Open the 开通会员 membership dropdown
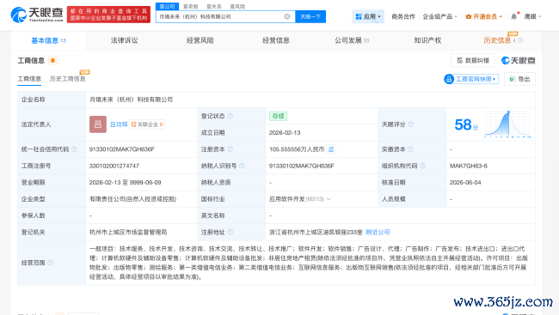 [x=484, y=16]
